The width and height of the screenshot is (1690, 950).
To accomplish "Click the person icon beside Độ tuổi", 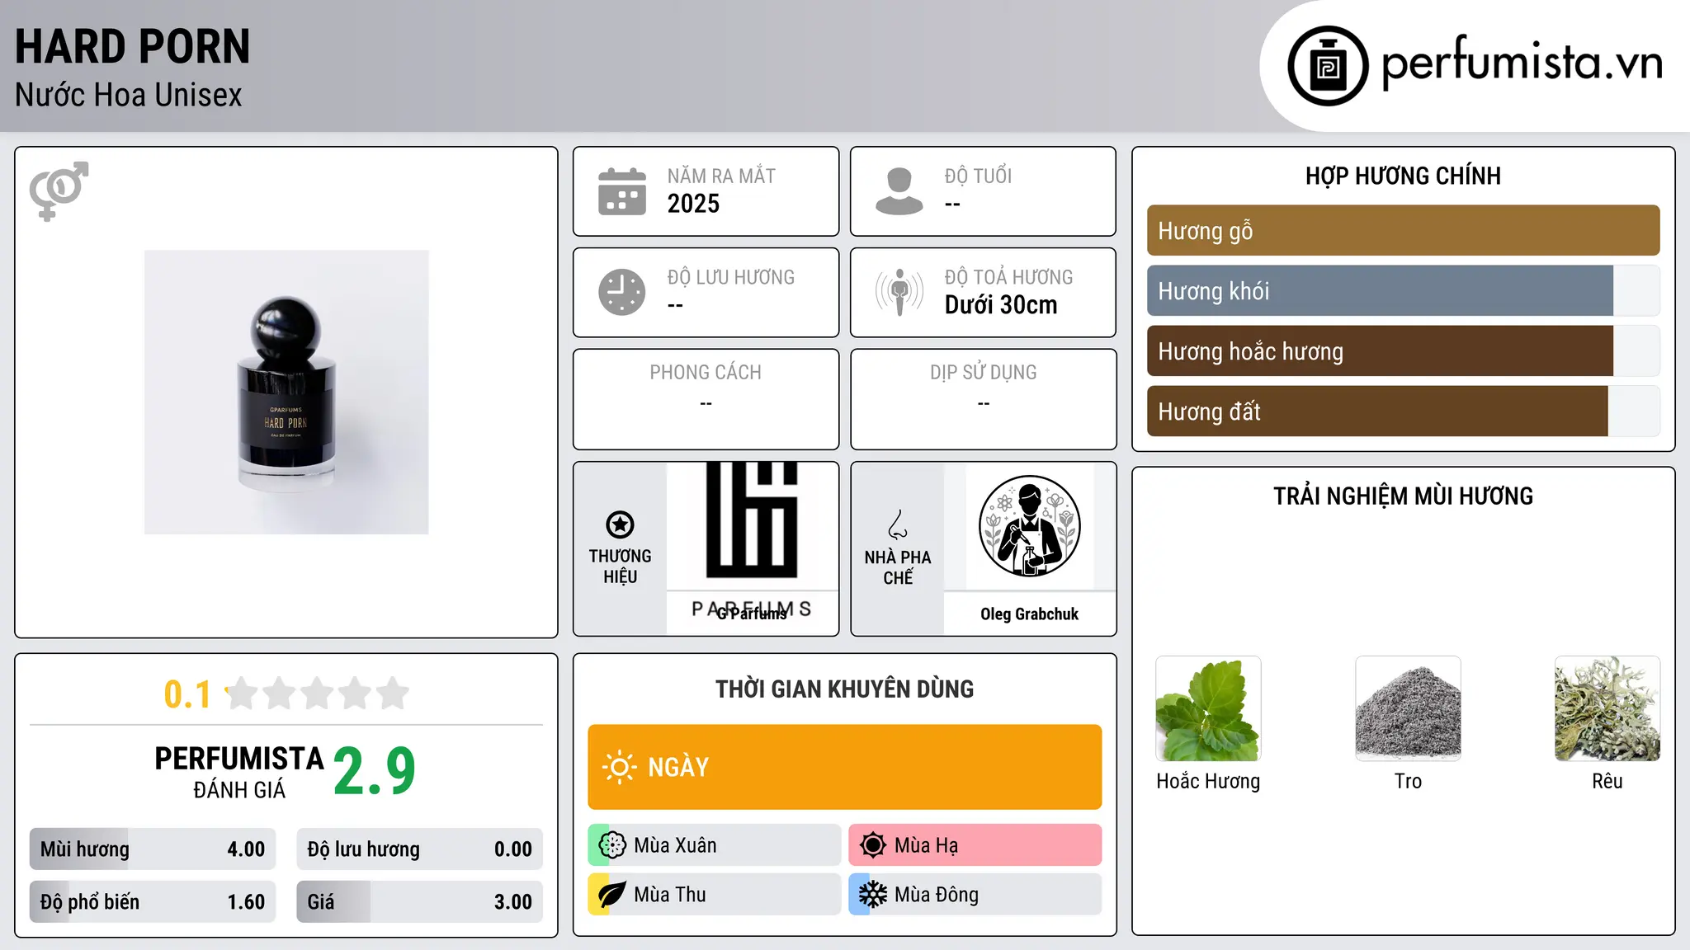I will [899, 191].
